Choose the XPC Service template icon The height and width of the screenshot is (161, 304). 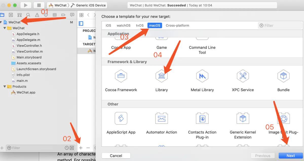[x=243, y=76]
